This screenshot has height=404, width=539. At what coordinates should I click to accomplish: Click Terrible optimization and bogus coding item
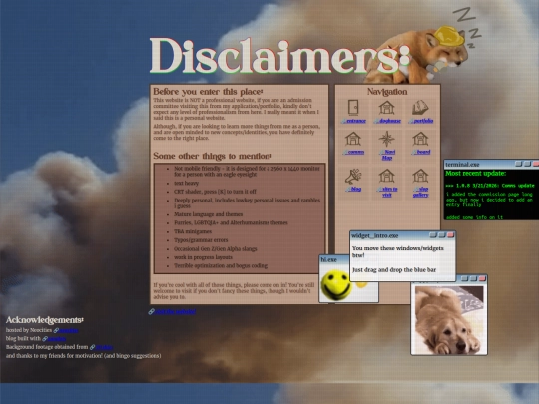point(221,266)
